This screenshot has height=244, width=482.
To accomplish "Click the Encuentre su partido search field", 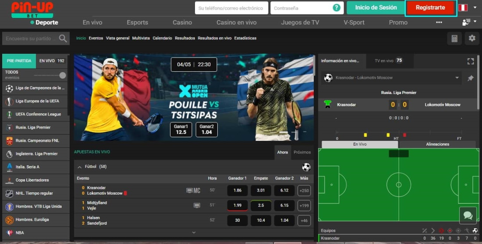I will click(x=31, y=38).
